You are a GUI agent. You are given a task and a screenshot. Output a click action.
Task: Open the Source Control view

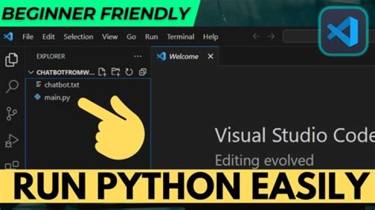coord(11,113)
